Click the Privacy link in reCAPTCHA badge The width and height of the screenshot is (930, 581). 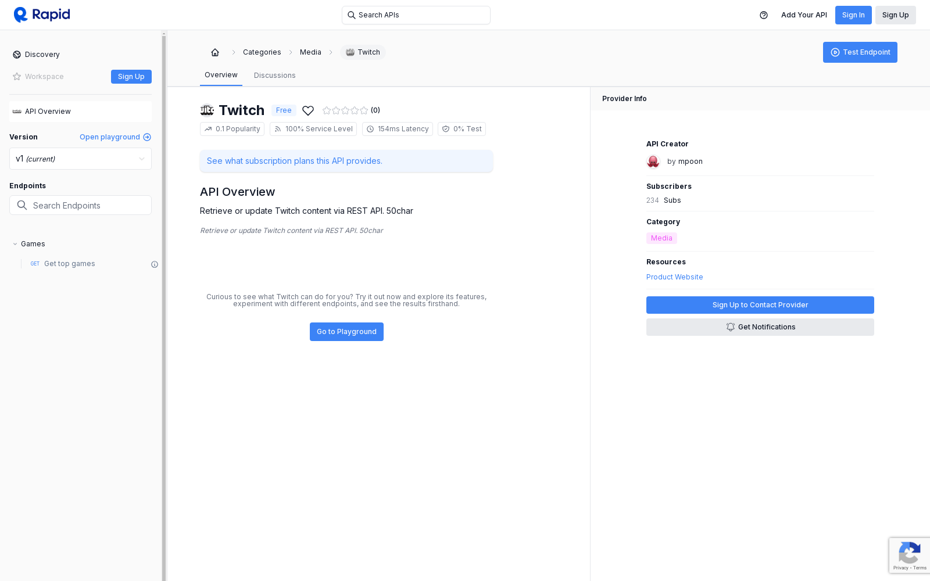[900, 568]
